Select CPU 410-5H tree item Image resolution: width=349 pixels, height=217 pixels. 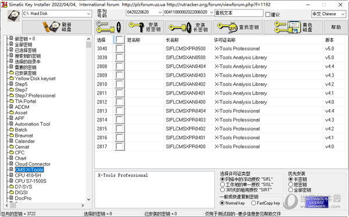click(28, 175)
